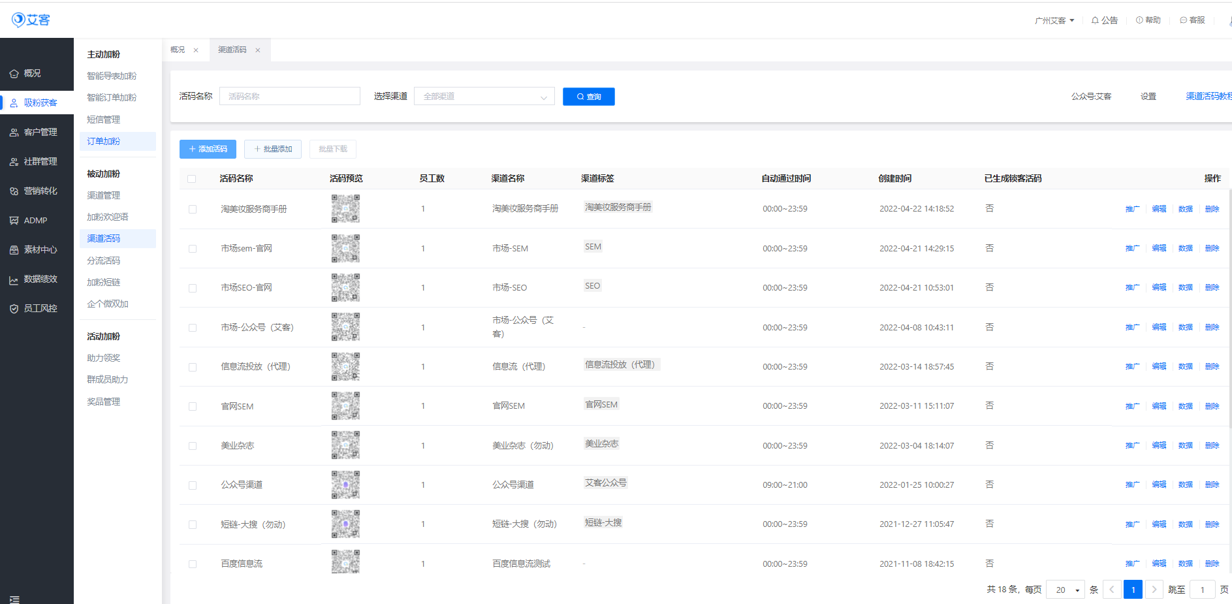
Task: Click the 素材中心 sidebar icon
Action: pyautogui.click(x=14, y=250)
